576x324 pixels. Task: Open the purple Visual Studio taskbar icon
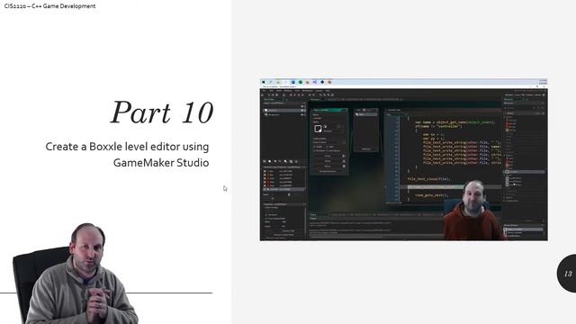coord(315,82)
